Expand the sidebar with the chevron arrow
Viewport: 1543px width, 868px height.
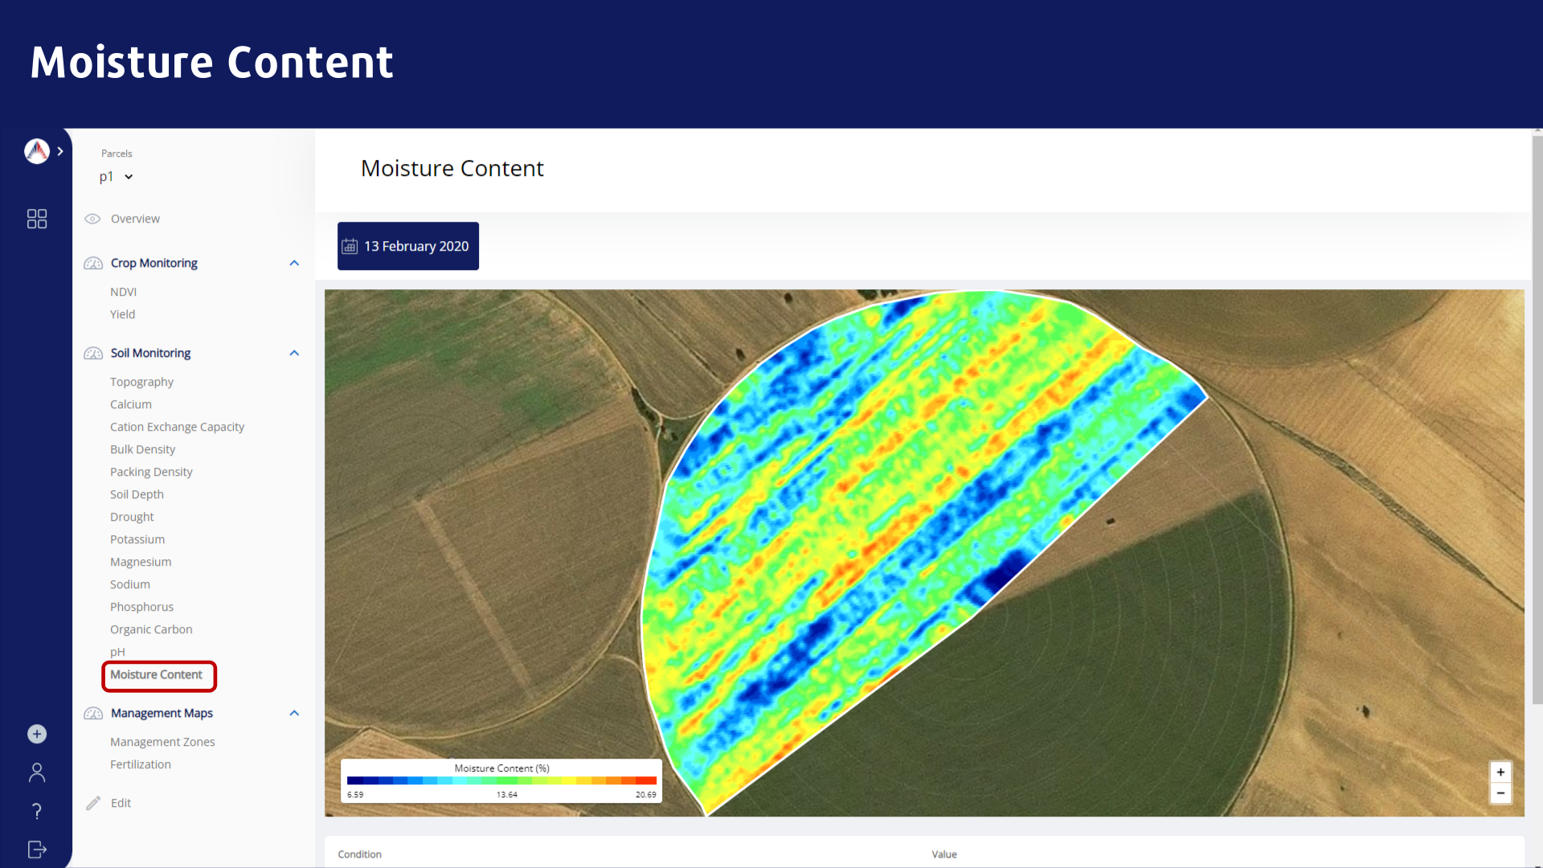(x=60, y=151)
